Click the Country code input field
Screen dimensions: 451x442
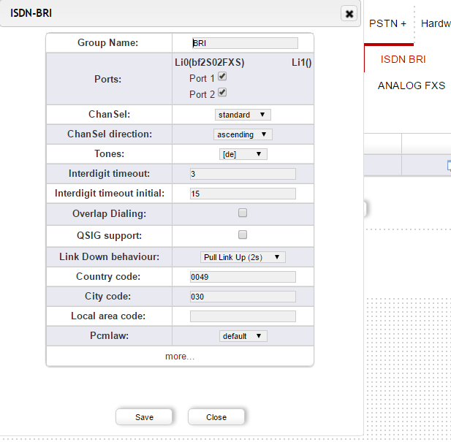point(243,277)
